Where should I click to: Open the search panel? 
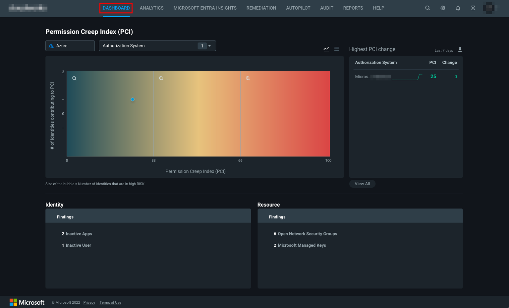tap(427, 8)
